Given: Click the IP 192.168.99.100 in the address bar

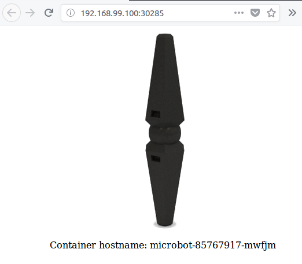Looking at the screenshot, I should (x=110, y=13).
